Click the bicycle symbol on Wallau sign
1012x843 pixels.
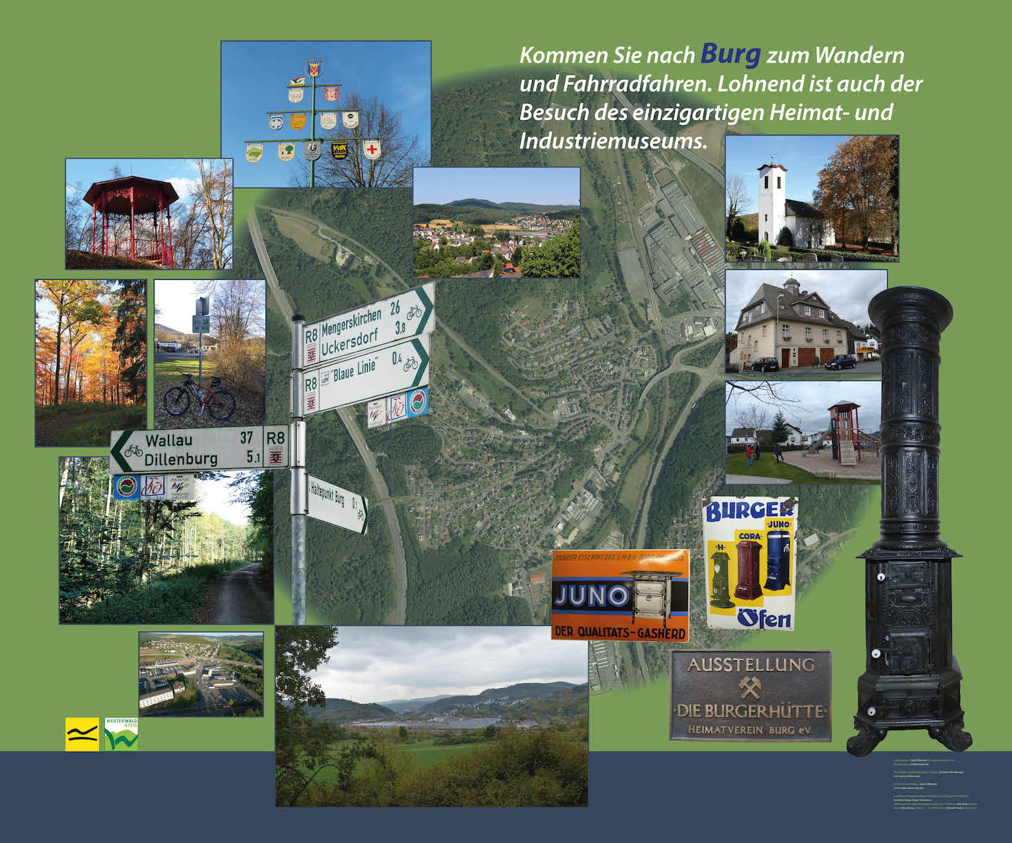[134, 450]
